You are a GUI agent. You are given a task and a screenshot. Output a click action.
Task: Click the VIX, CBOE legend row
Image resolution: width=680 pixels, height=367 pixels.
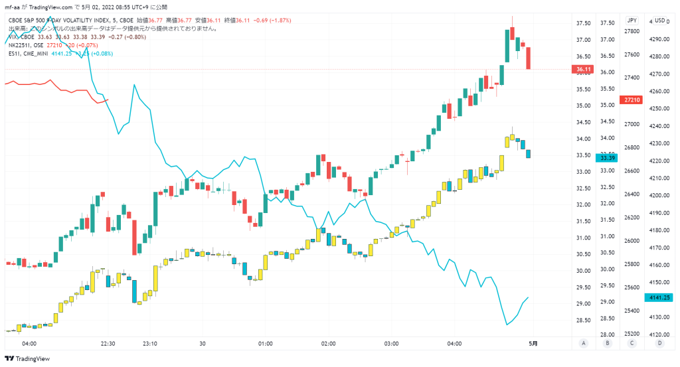[x=77, y=37]
